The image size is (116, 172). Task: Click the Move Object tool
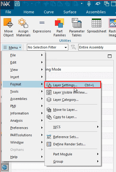tap(8, 28)
